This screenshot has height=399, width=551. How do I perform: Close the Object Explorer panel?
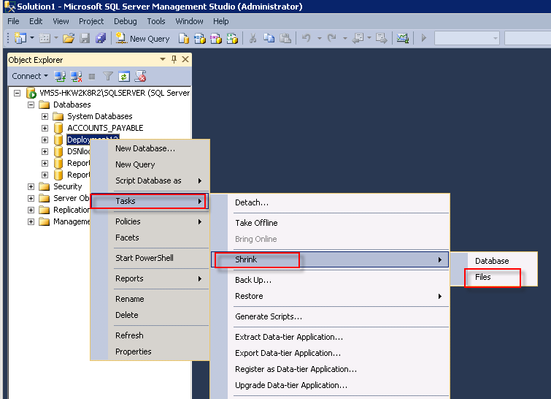185,59
